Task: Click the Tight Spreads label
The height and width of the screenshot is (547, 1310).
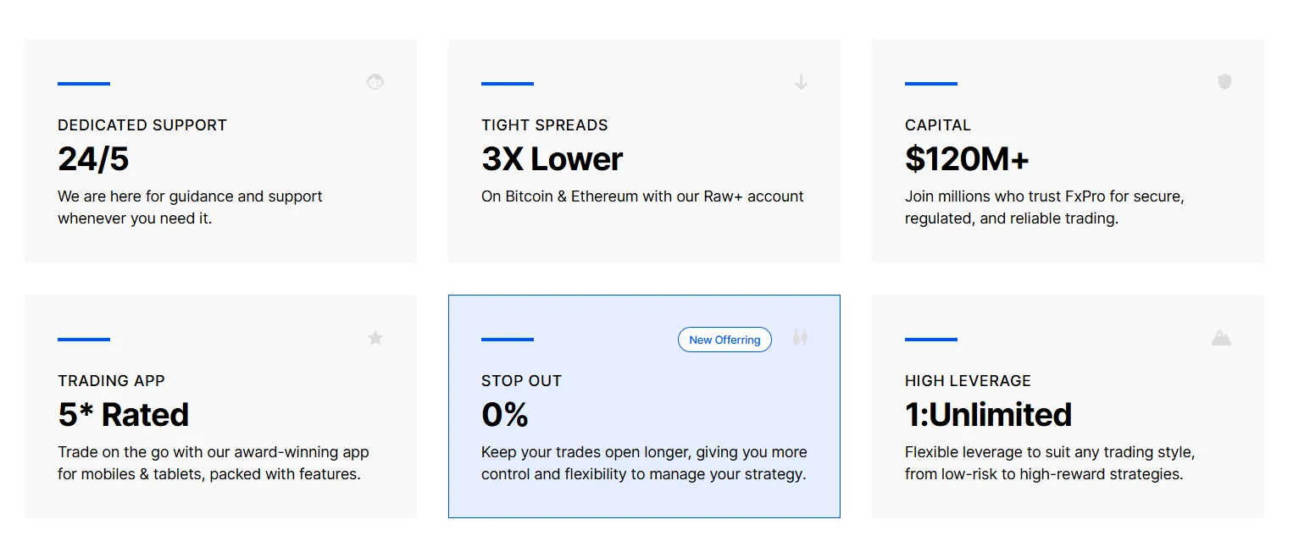Action: [545, 125]
